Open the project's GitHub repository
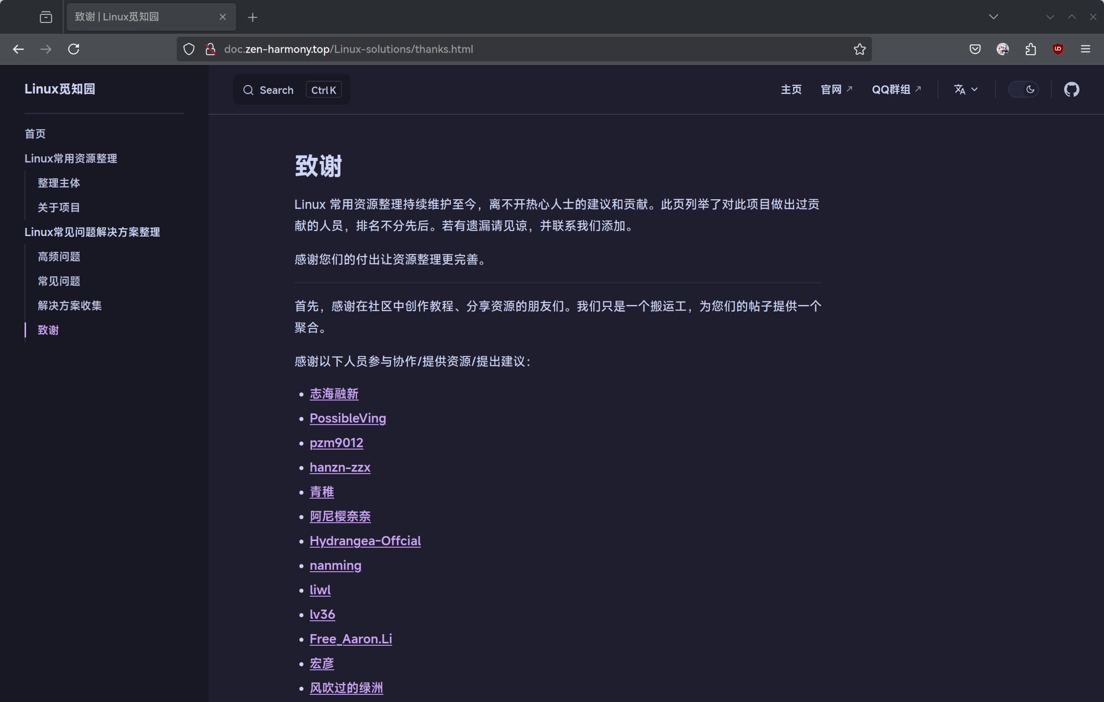The height and width of the screenshot is (702, 1104). pyautogui.click(x=1072, y=89)
